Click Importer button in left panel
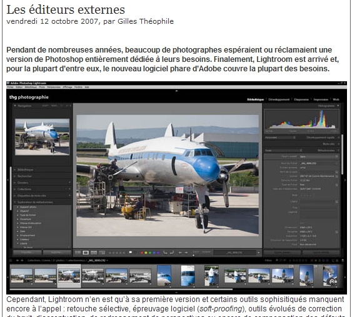Screen dimensions: 352x317 tap(27, 253)
